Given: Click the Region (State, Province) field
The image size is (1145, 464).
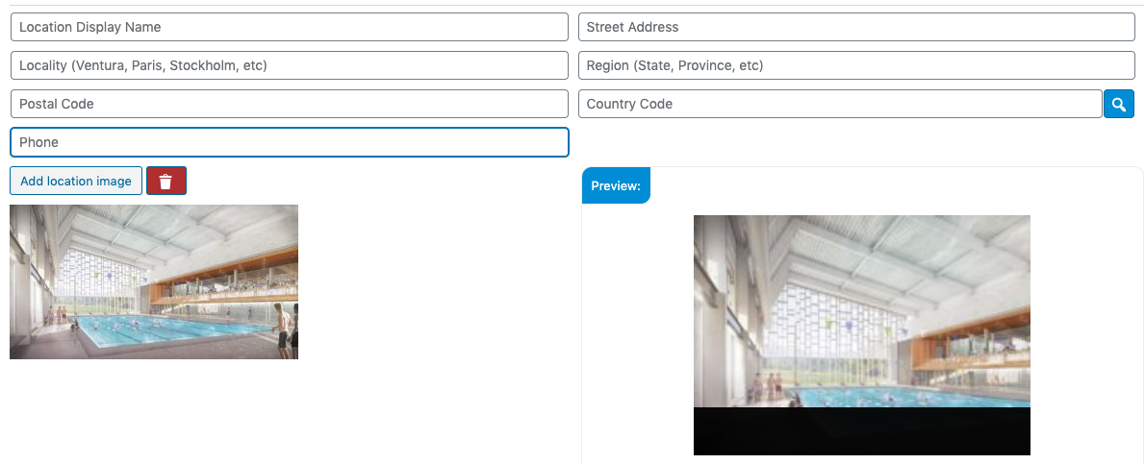Looking at the screenshot, I should tap(856, 65).
